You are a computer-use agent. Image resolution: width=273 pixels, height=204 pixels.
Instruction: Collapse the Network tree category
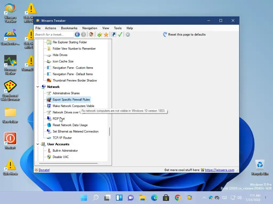click(38, 87)
